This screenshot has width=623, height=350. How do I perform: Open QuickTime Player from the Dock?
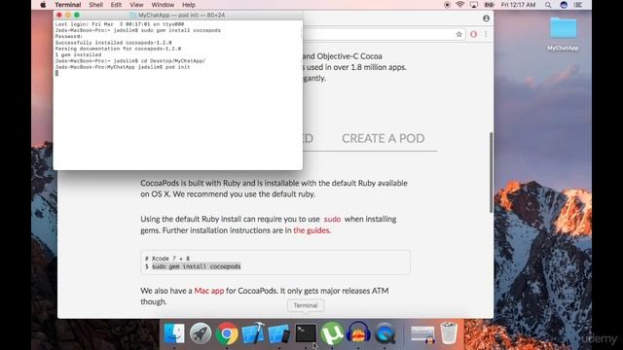385,332
